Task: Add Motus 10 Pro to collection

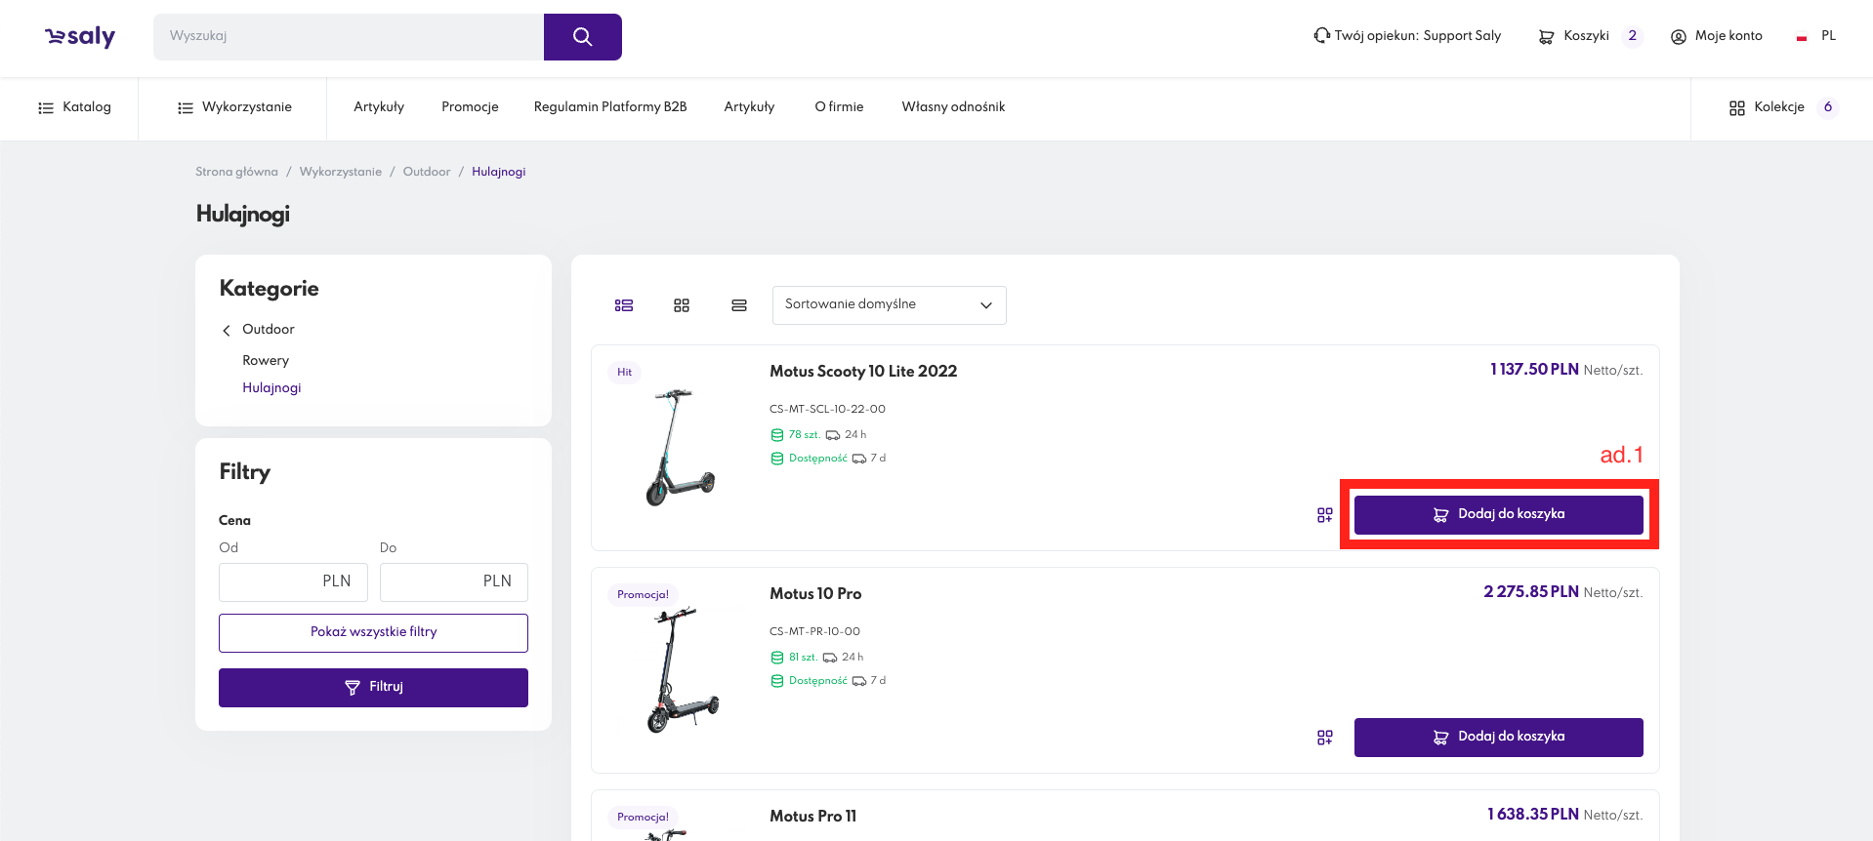Action: (x=1324, y=738)
